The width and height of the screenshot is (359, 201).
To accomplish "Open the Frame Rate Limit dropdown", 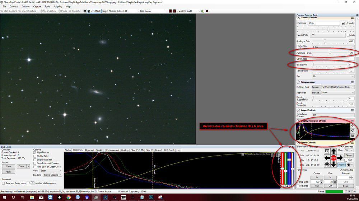I will click(x=333, y=47).
